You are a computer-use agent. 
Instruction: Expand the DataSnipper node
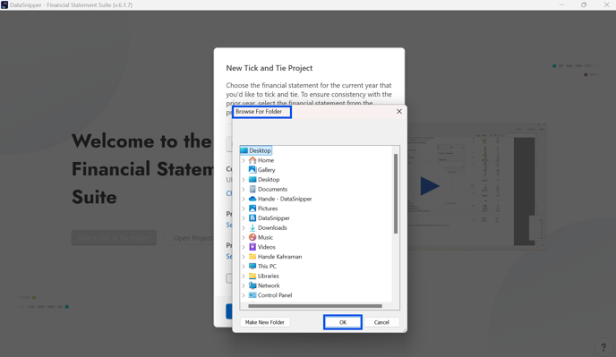click(x=244, y=218)
